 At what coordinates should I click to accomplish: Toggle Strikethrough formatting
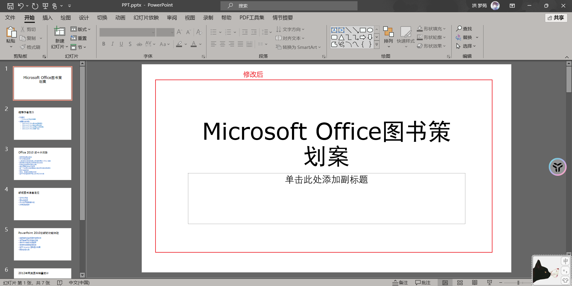click(x=139, y=44)
